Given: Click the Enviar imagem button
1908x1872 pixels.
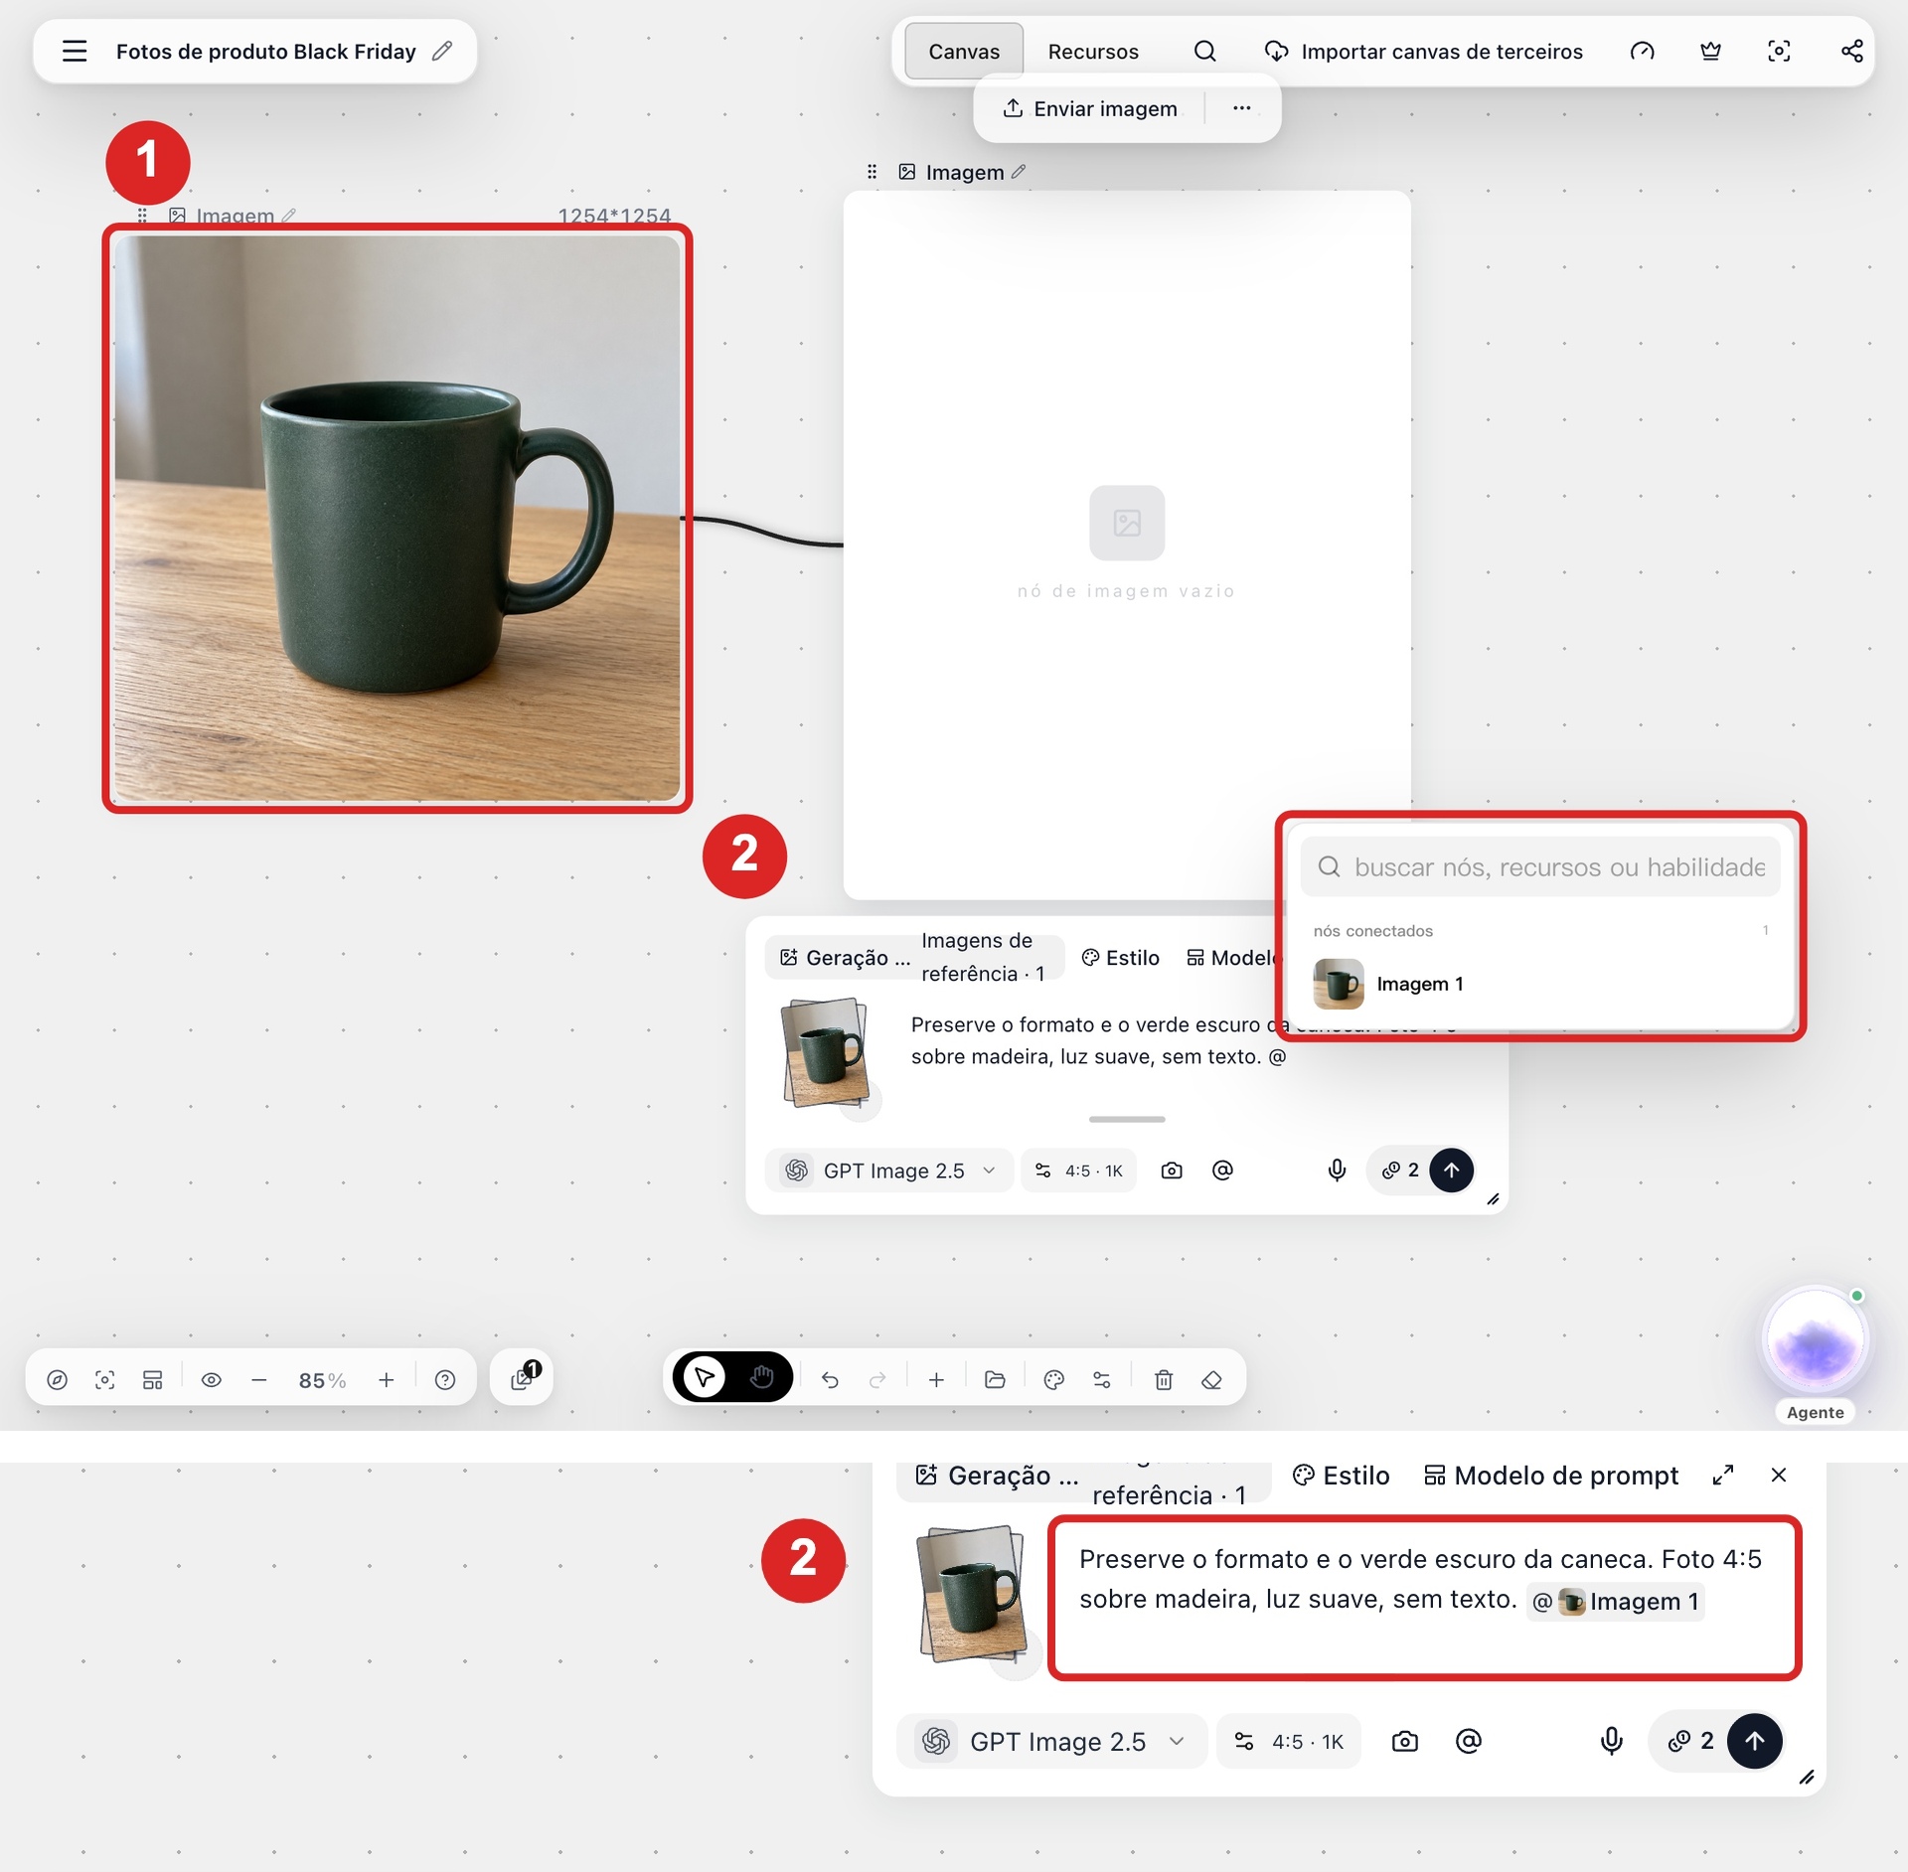Looking at the screenshot, I should point(1089,108).
